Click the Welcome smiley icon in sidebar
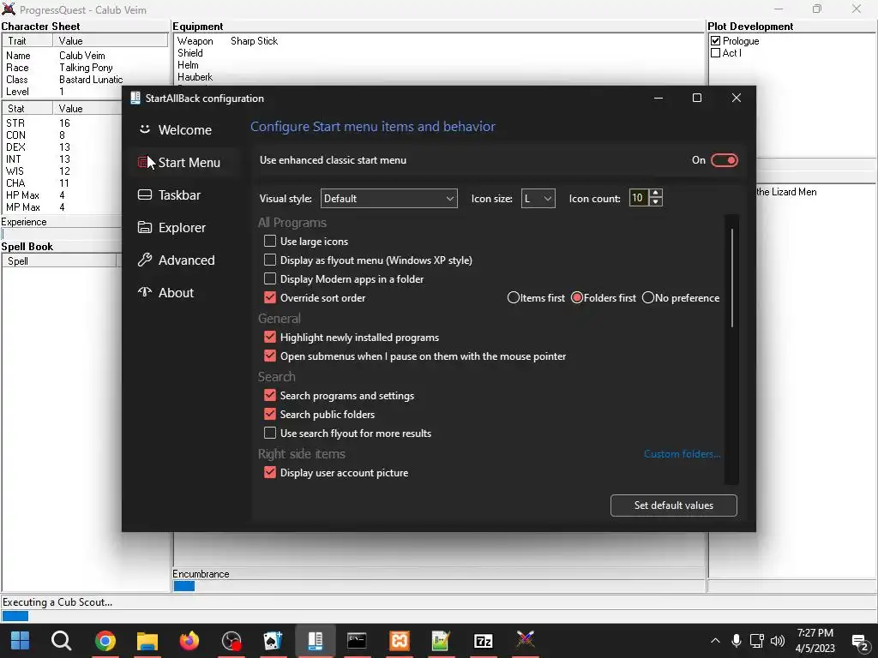 pos(144,129)
